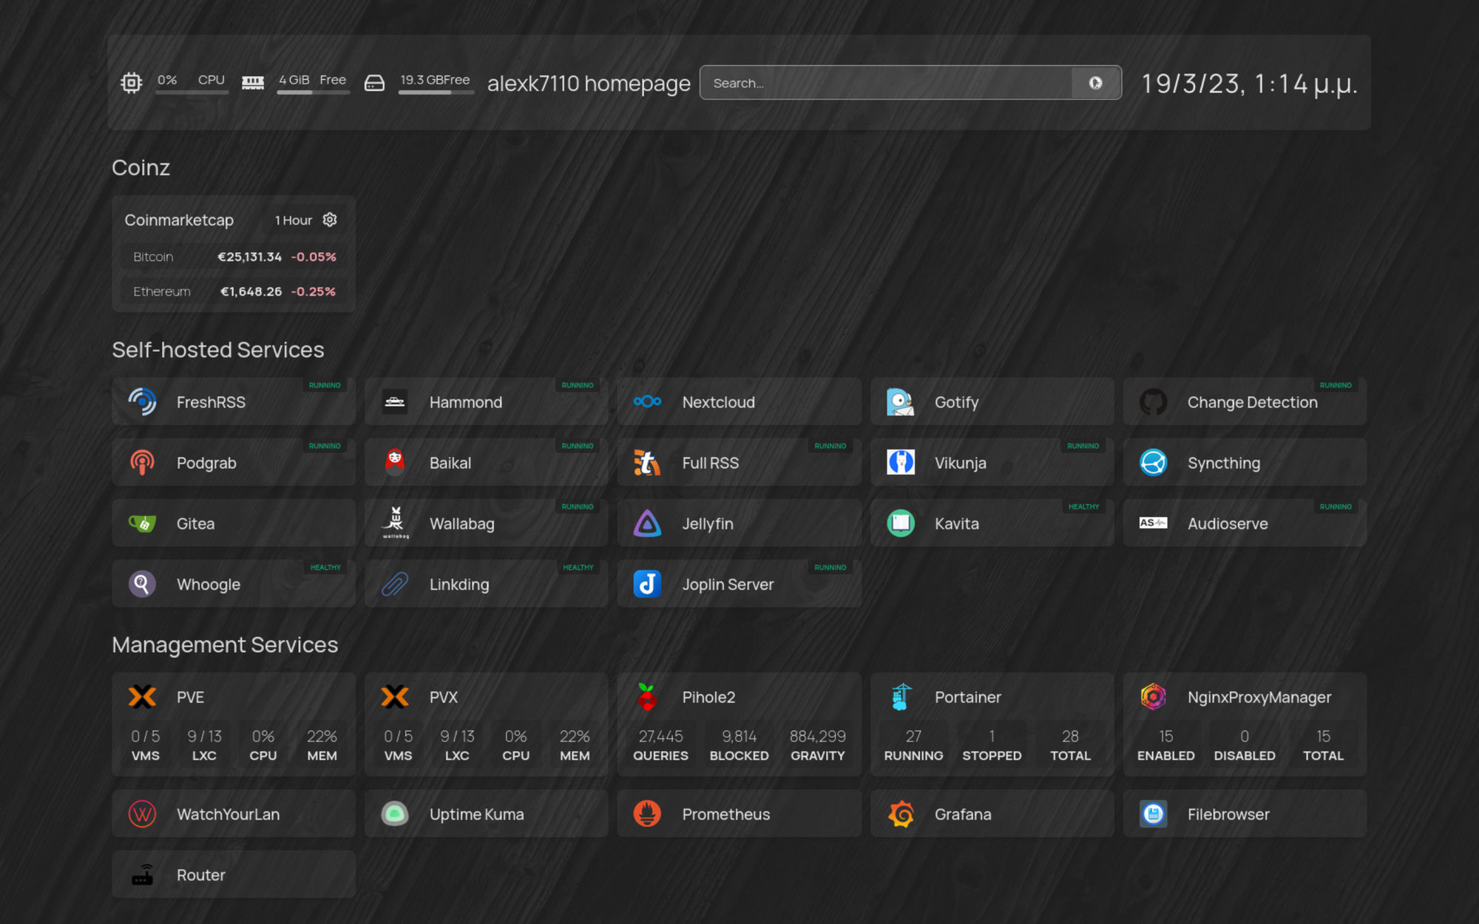This screenshot has height=924, width=1479.
Task: Open Portainer via its ship icon
Action: click(899, 696)
